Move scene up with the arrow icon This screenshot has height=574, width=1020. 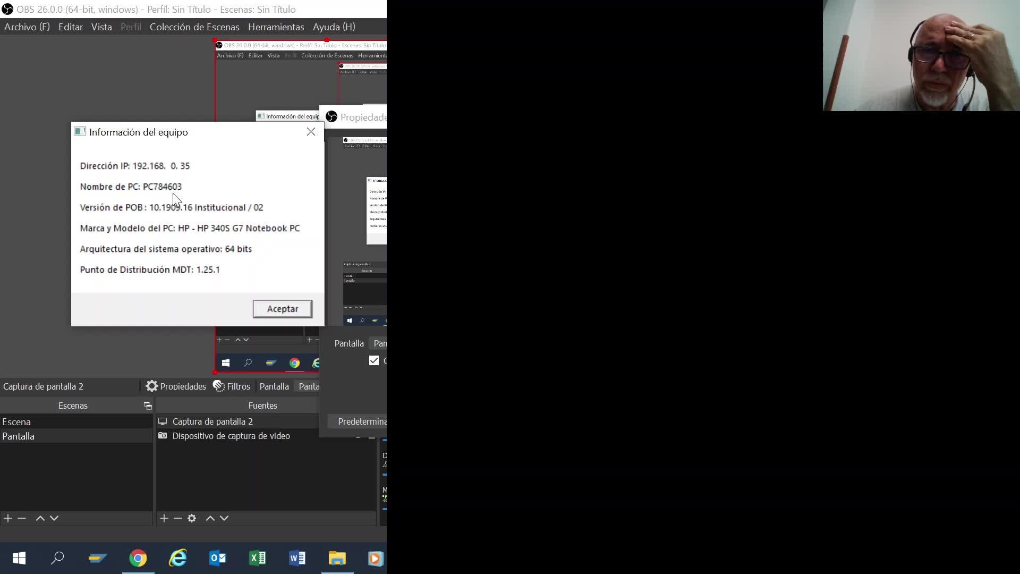tap(40, 518)
